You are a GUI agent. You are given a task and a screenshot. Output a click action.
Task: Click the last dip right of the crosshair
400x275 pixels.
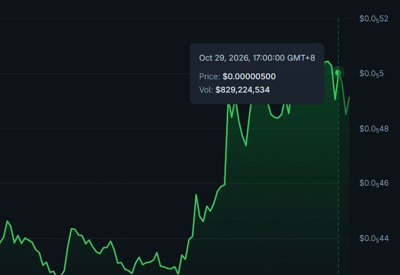coord(346,114)
